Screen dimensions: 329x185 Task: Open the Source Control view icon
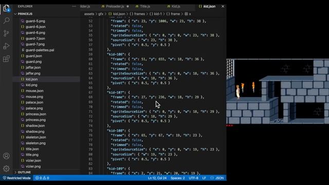tap(6, 33)
